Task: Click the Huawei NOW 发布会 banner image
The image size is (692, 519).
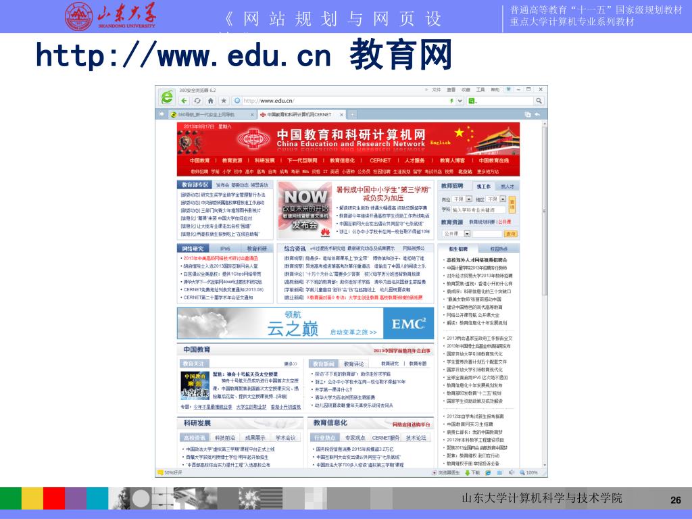Action: pos(305,210)
